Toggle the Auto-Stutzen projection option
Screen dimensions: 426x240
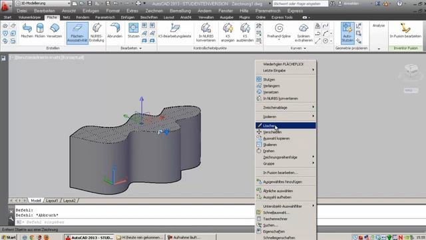pos(347,33)
